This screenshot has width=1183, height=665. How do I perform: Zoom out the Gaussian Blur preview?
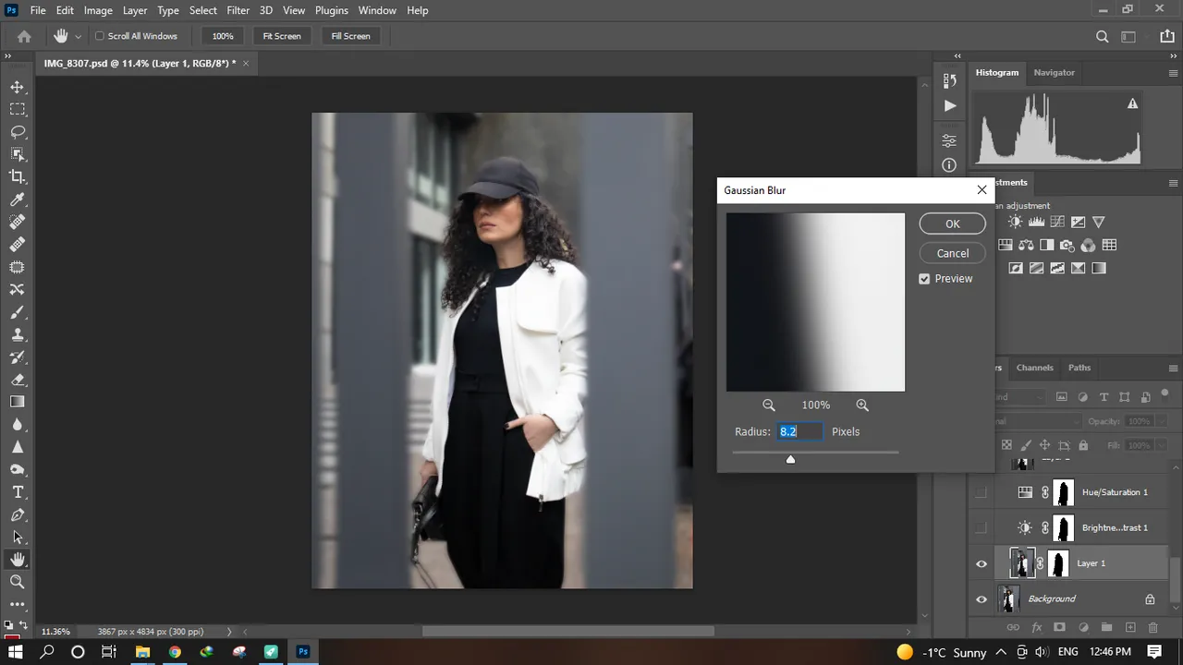click(769, 405)
